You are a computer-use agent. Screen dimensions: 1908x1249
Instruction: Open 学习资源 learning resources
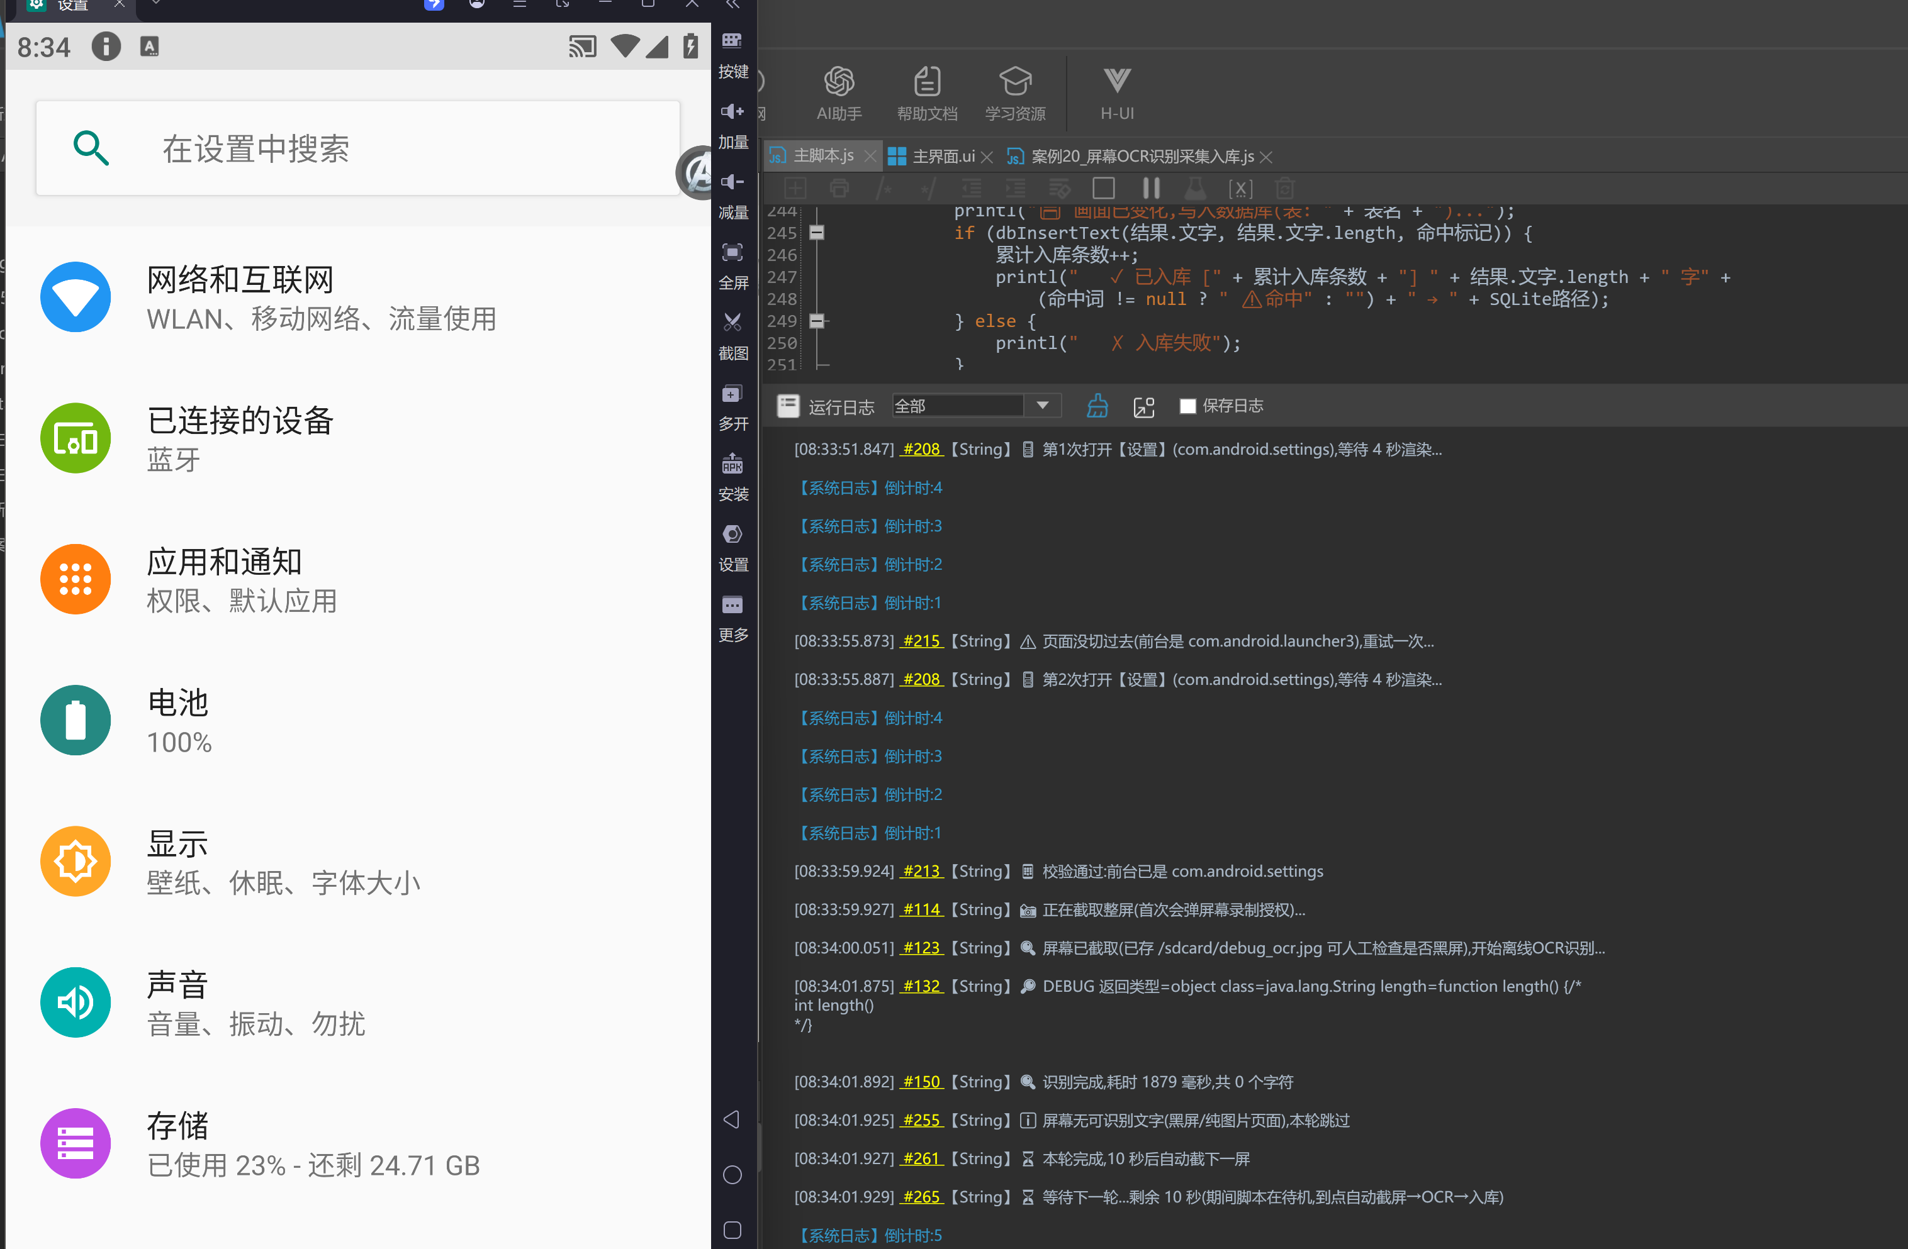coord(1015,94)
